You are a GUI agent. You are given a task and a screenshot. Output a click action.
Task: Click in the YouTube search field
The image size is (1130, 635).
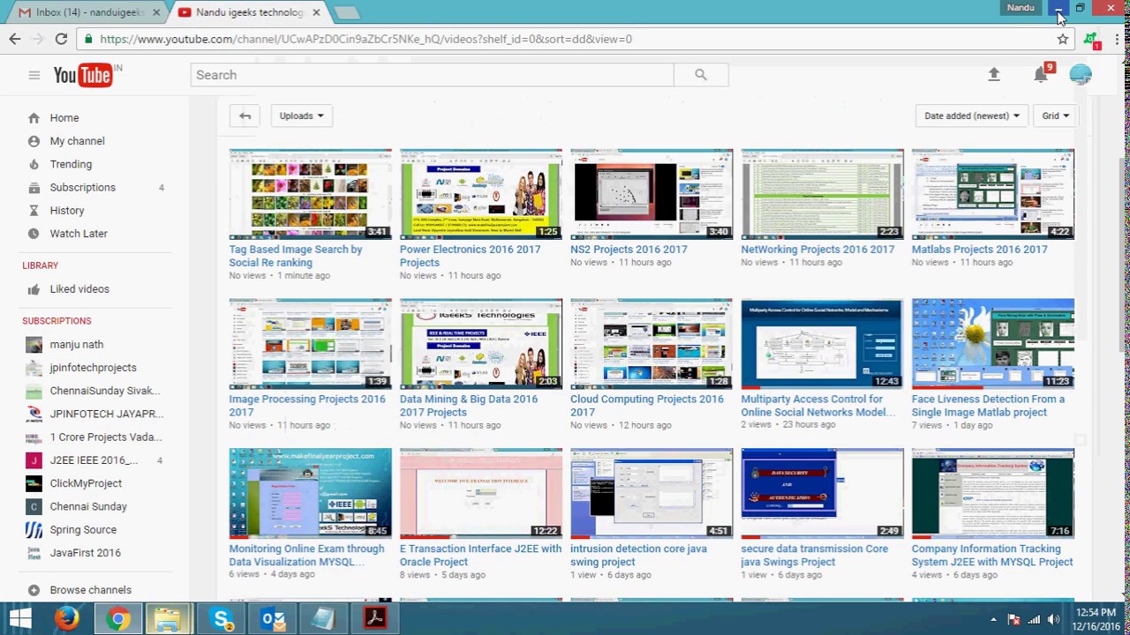tap(433, 75)
